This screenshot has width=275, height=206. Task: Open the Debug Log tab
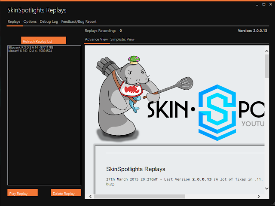49,22
